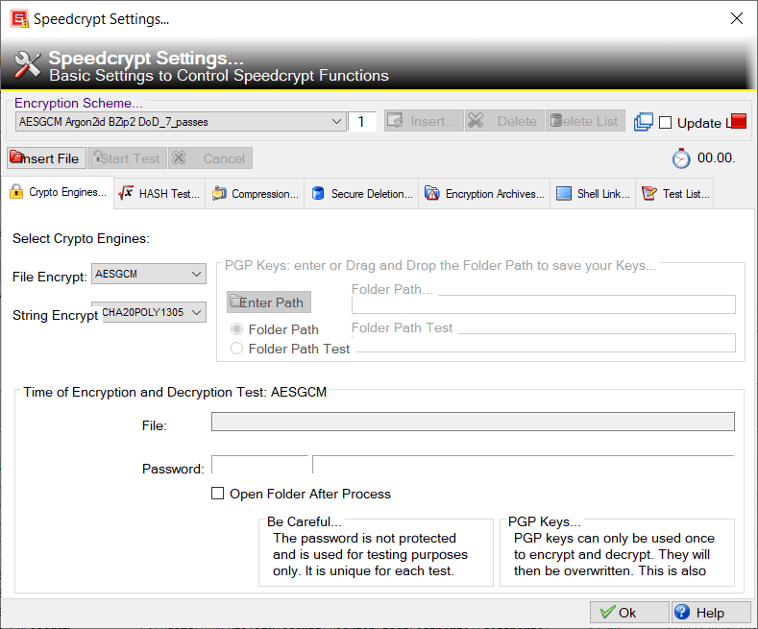Click the Insert File button
This screenshot has width=758, height=629.
(x=46, y=158)
